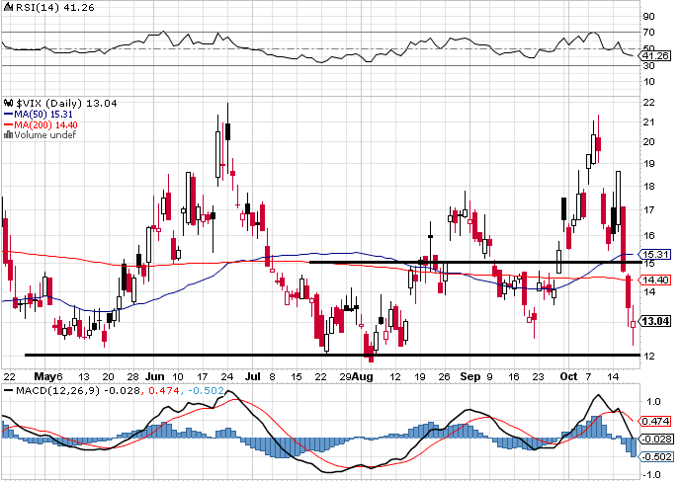Click the volume bars icon beside Volume undef
The image size is (682, 481).
point(8,135)
